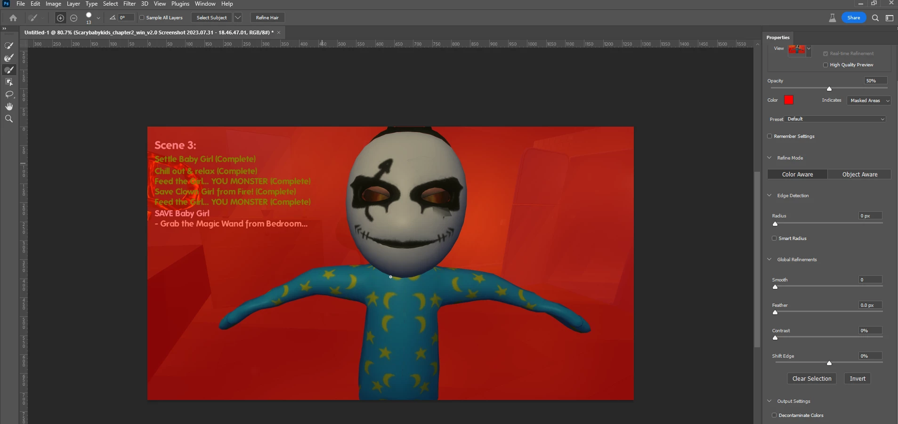
Task: Click the View mode thumbnail preview
Action: point(797,49)
